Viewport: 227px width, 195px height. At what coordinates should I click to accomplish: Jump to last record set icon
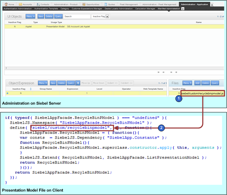tap(176, 72)
